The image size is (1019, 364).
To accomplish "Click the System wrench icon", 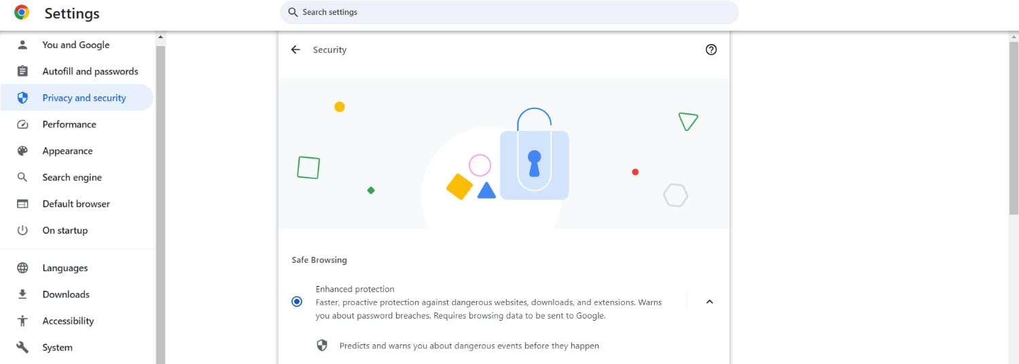I will pyautogui.click(x=22, y=347).
